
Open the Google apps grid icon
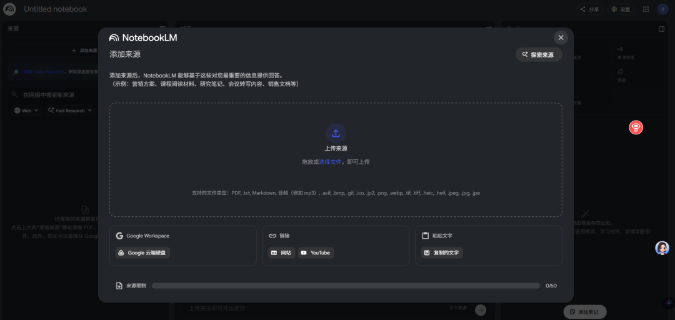tap(646, 9)
